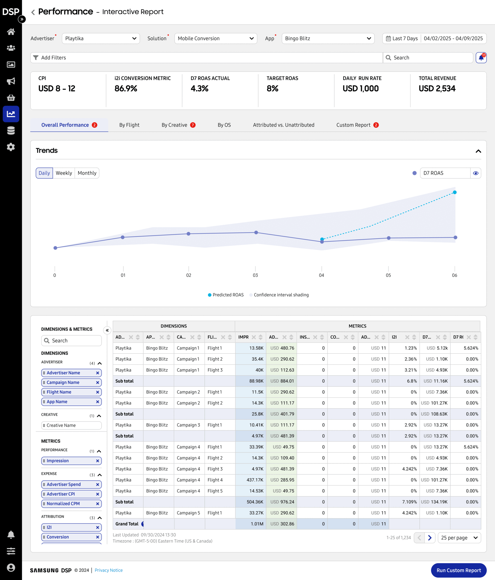Remove the IMPR column from table
Screen dimensions: 495x580
pyautogui.click(x=254, y=337)
